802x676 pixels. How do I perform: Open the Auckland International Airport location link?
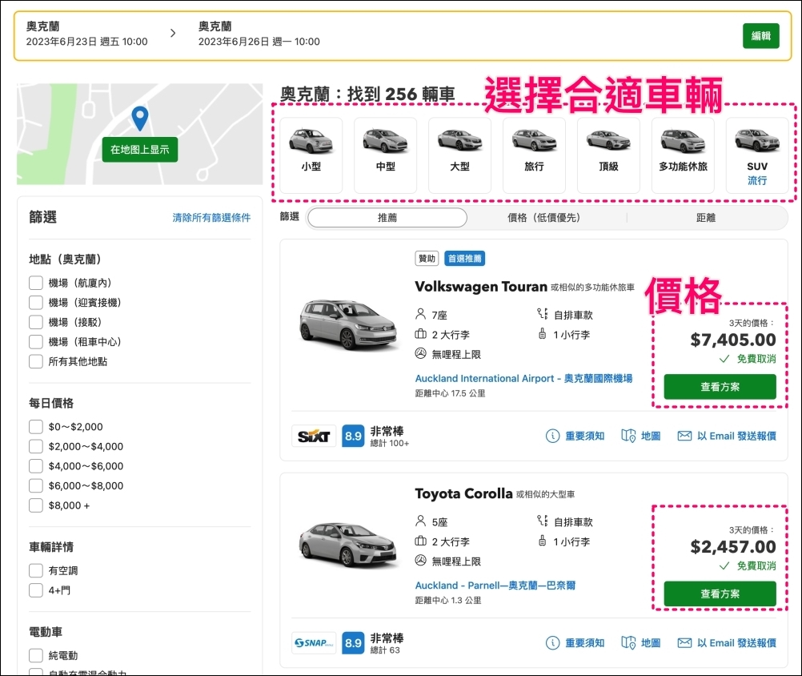click(523, 378)
